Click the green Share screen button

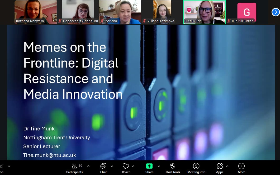tap(149, 168)
